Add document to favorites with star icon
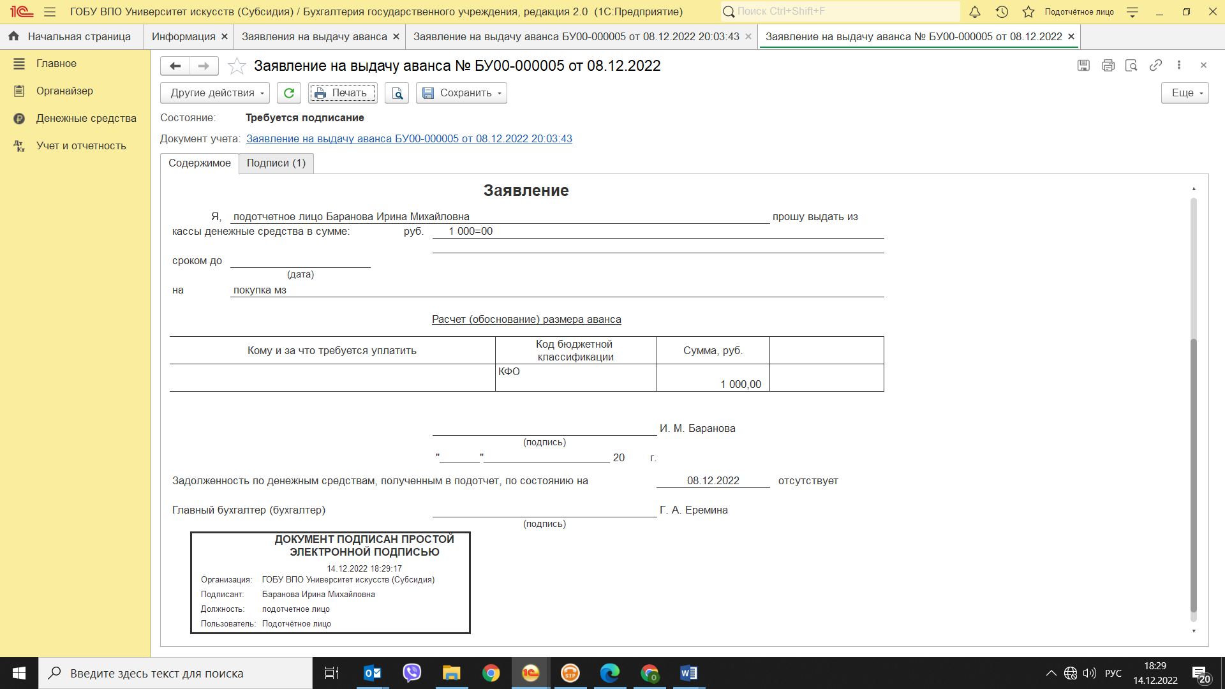 [x=237, y=66]
